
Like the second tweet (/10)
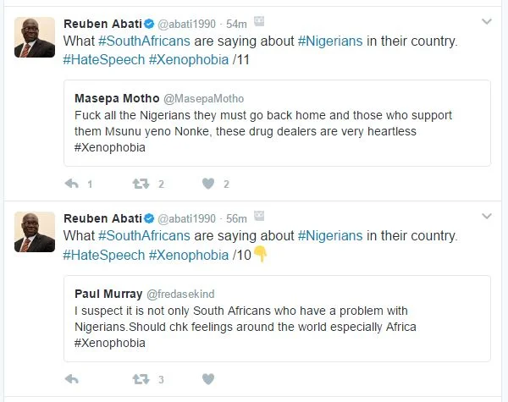[207, 378]
